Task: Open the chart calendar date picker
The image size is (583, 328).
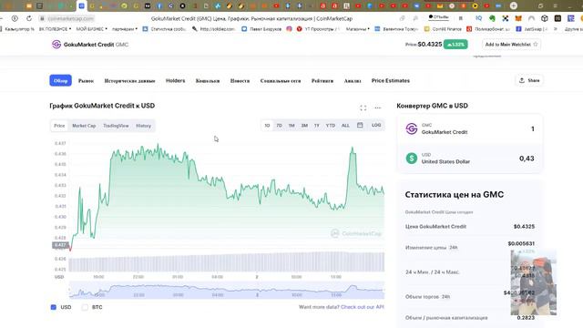Action: [360, 126]
